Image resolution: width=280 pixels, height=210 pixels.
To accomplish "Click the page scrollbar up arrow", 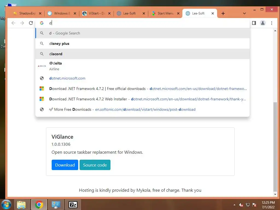I will [275, 31].
